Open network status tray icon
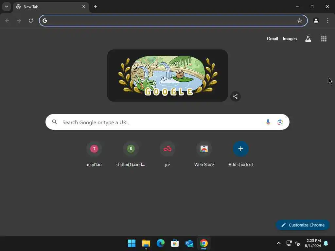Screen dimensions: 335x251 [289, 243]
